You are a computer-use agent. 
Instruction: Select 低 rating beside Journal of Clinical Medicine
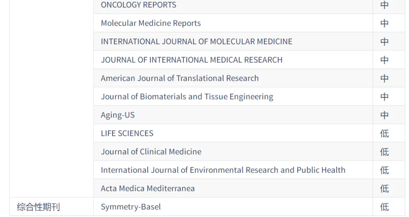point(384,152)
